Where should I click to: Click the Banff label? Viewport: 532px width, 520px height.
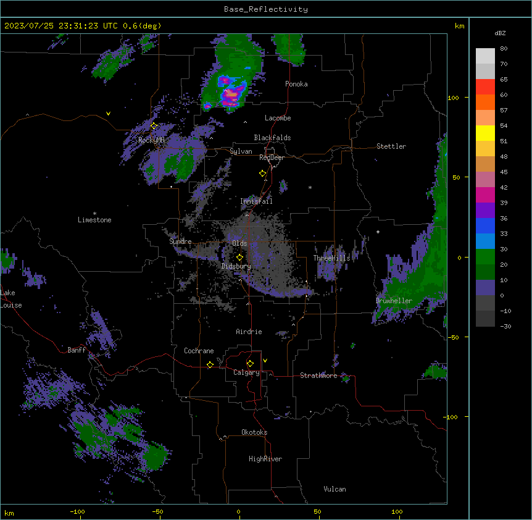pyautogui.click(x=77, y=350)
